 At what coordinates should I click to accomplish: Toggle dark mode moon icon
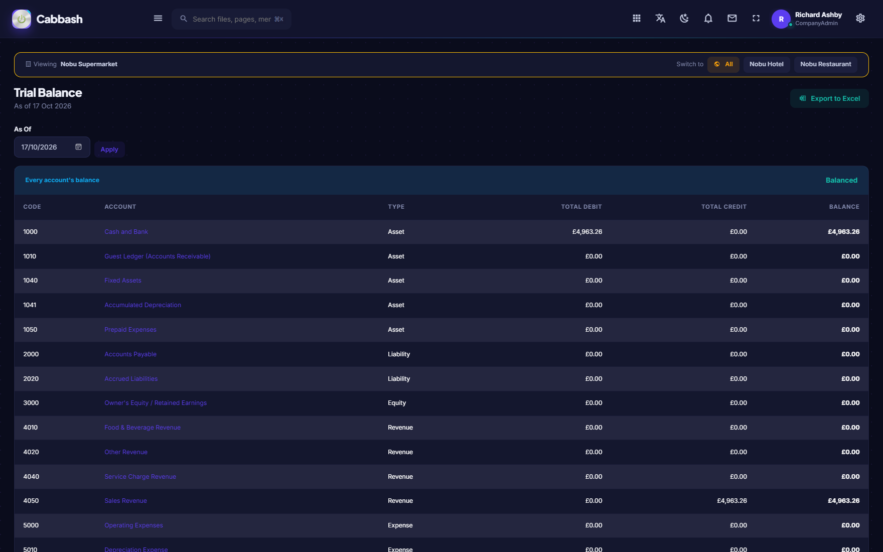(x=684, y=19)
